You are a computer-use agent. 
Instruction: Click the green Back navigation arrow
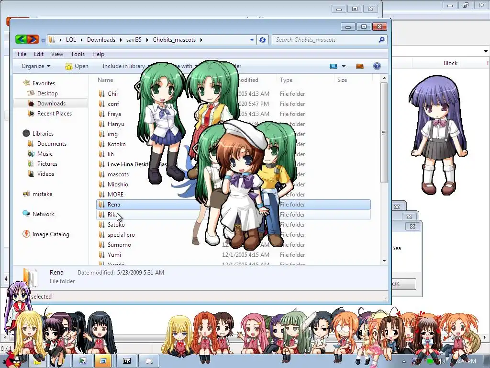[21, 39]
